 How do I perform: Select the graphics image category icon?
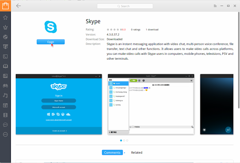click(x=5, y=76)
